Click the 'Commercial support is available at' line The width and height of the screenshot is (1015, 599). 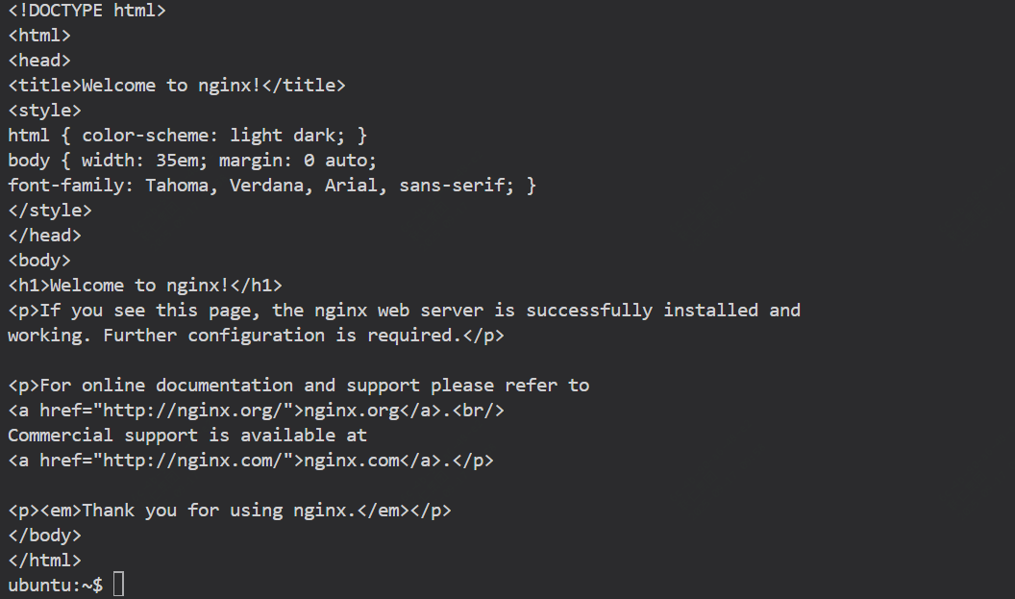coord(187,436)
